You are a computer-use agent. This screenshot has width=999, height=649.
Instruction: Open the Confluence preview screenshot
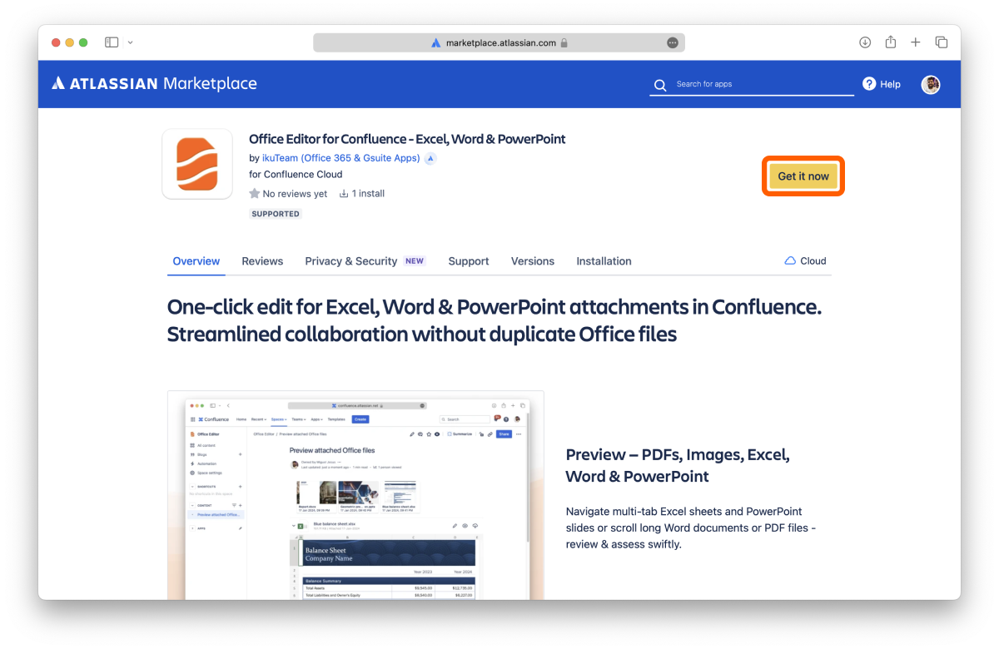pos(355,495)
